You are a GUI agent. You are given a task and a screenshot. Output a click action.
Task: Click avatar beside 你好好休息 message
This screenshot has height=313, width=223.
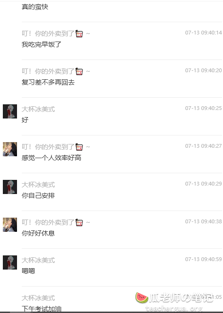(x=10, y=225)
